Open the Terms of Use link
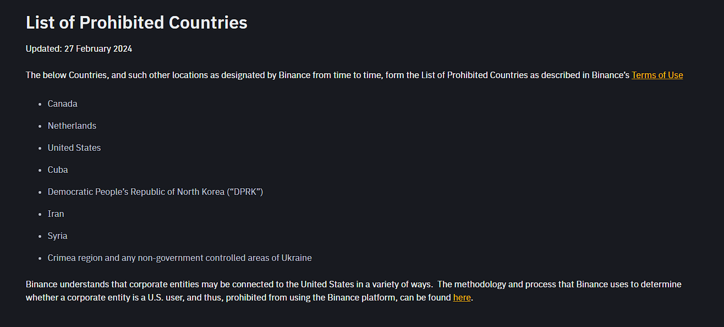 point(657,75)
